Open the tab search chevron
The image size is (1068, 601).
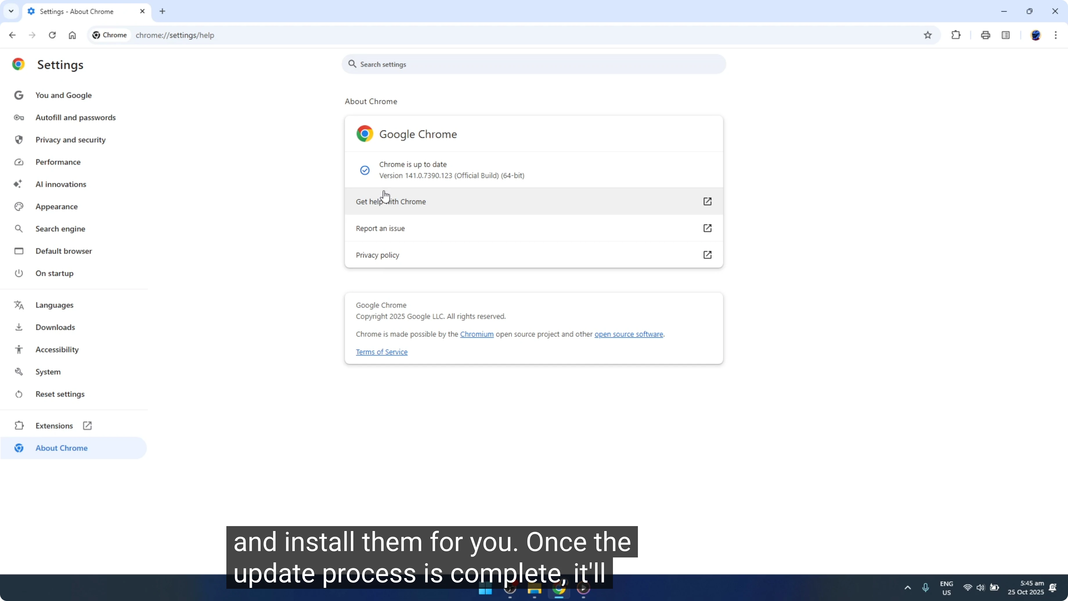pos(11,11)
